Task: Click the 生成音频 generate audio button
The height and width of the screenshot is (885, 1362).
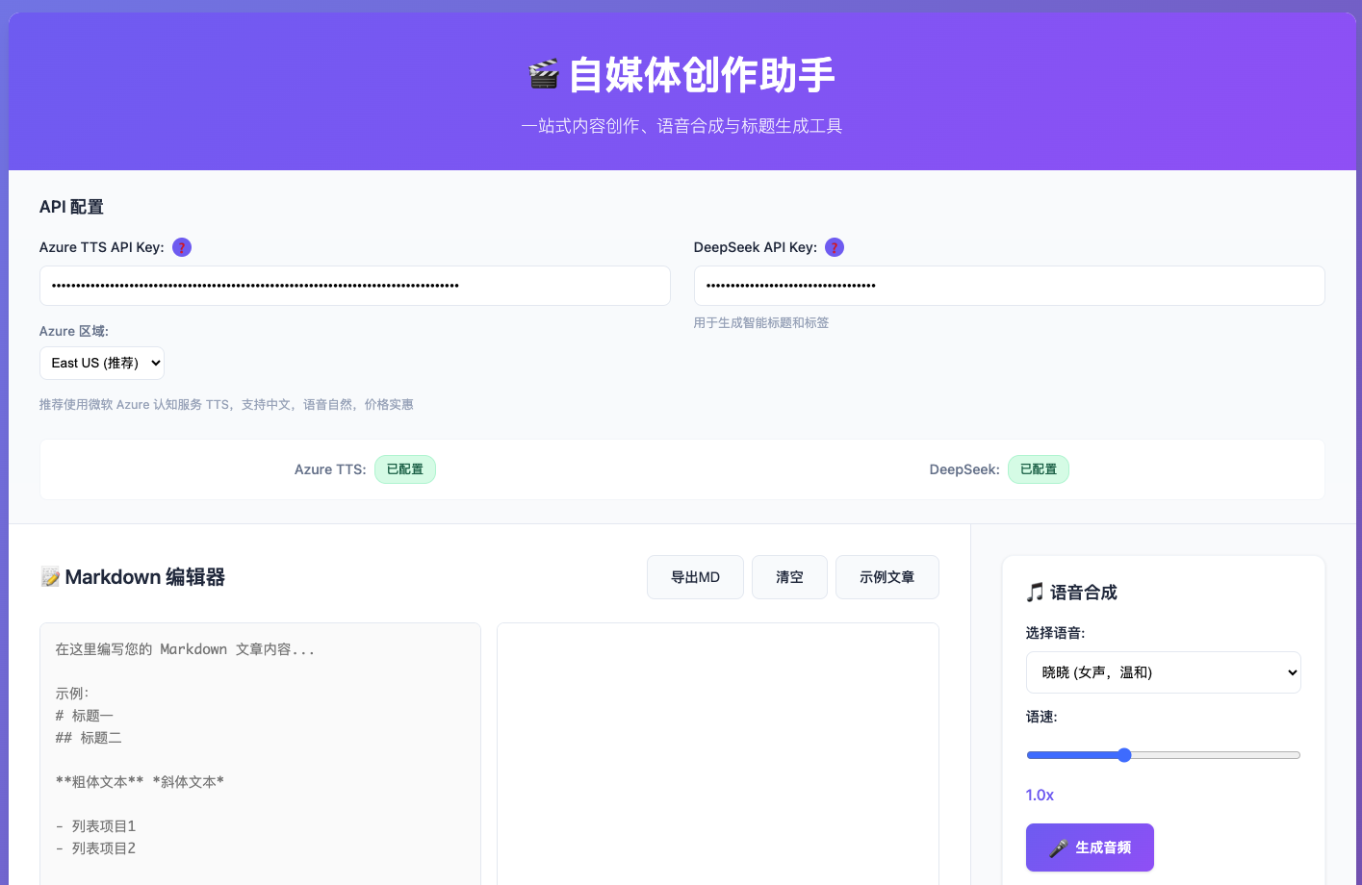Action: (x=1090, y=847)
